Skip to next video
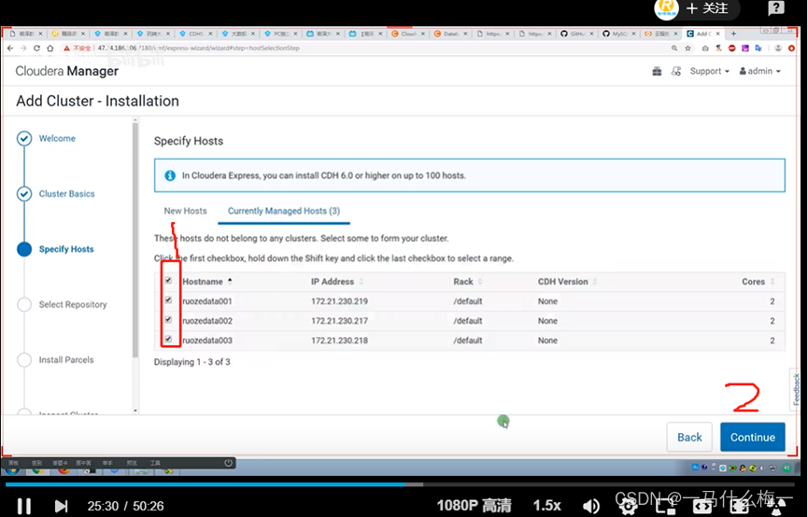This screenshot has width=808, height=517. tap(61, 506)
